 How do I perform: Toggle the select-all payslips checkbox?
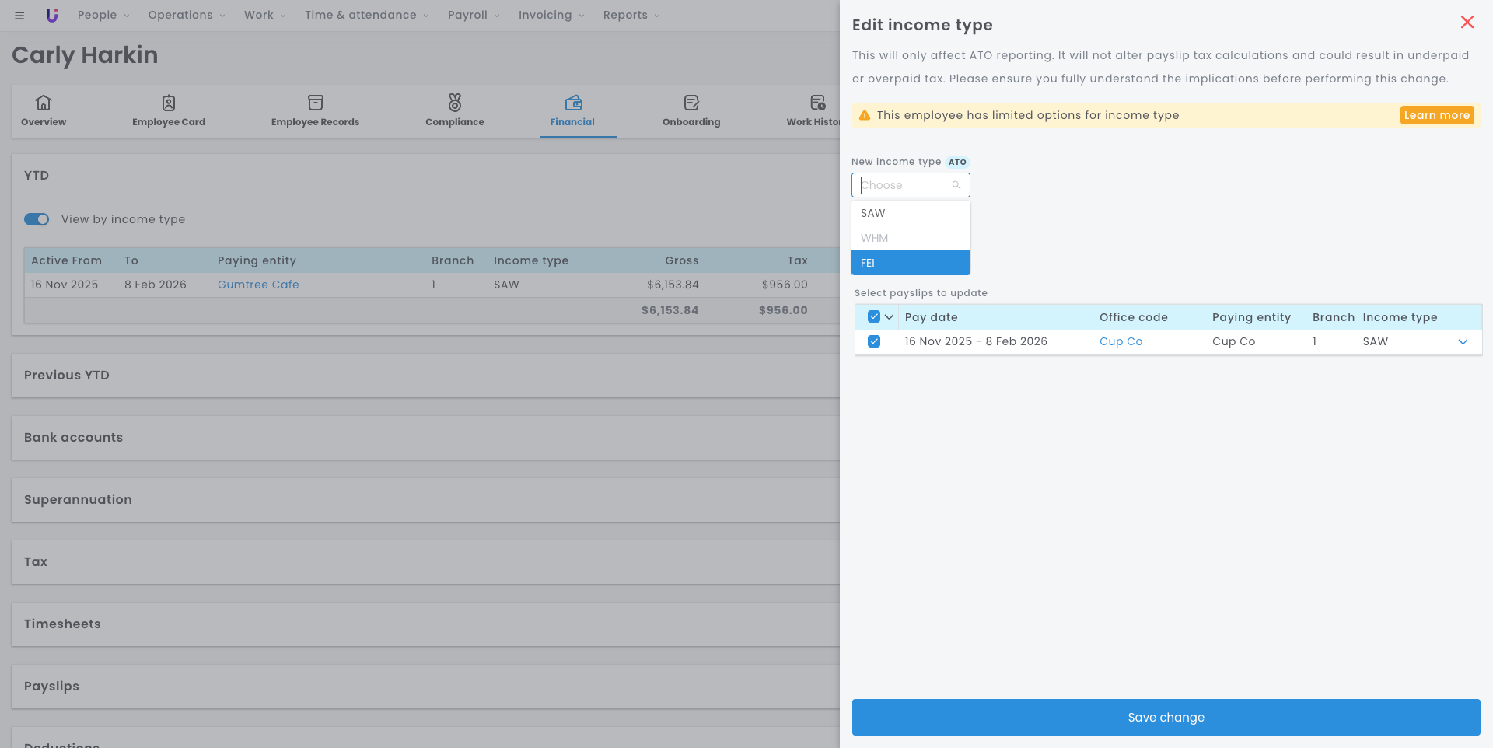[x=874, y=316]
